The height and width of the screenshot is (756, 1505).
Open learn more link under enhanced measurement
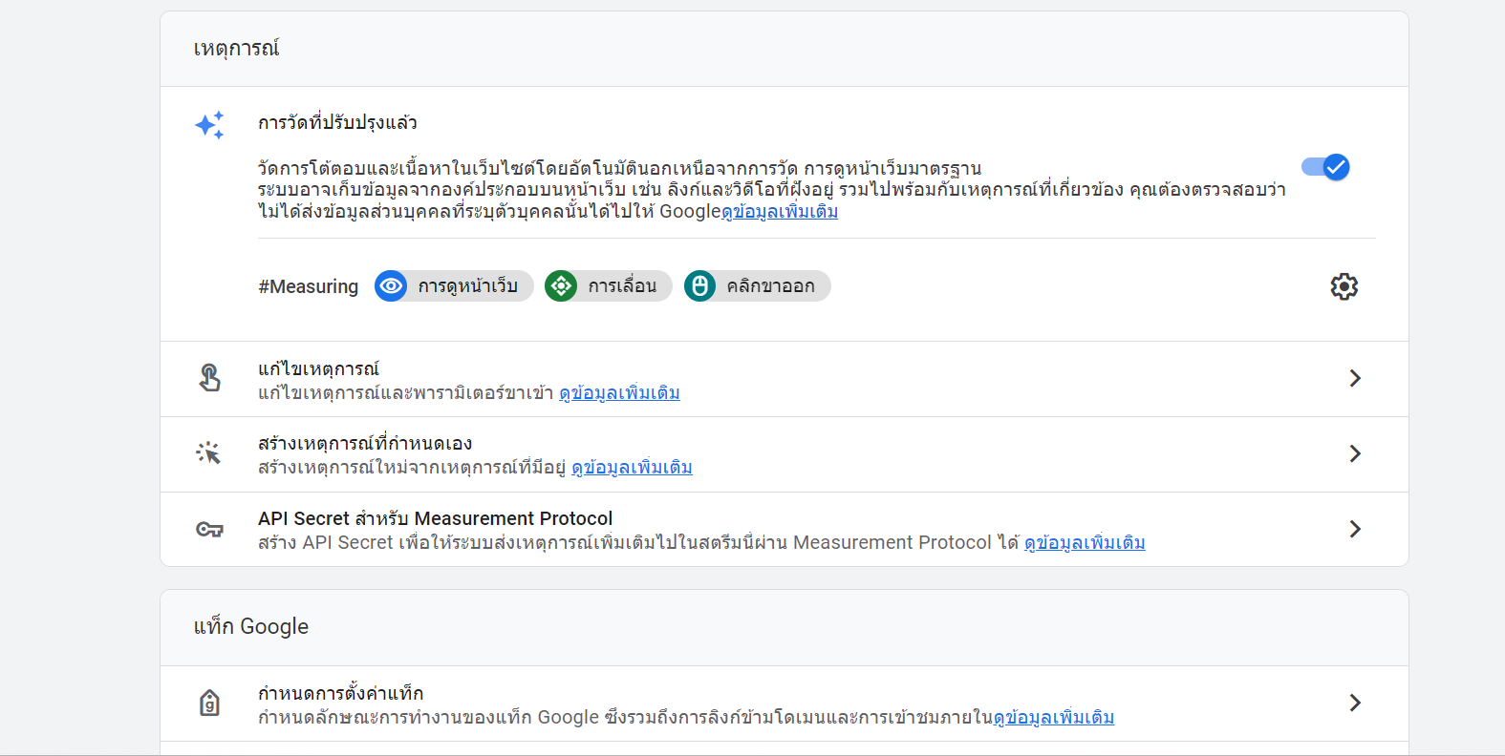click(780, 212)
